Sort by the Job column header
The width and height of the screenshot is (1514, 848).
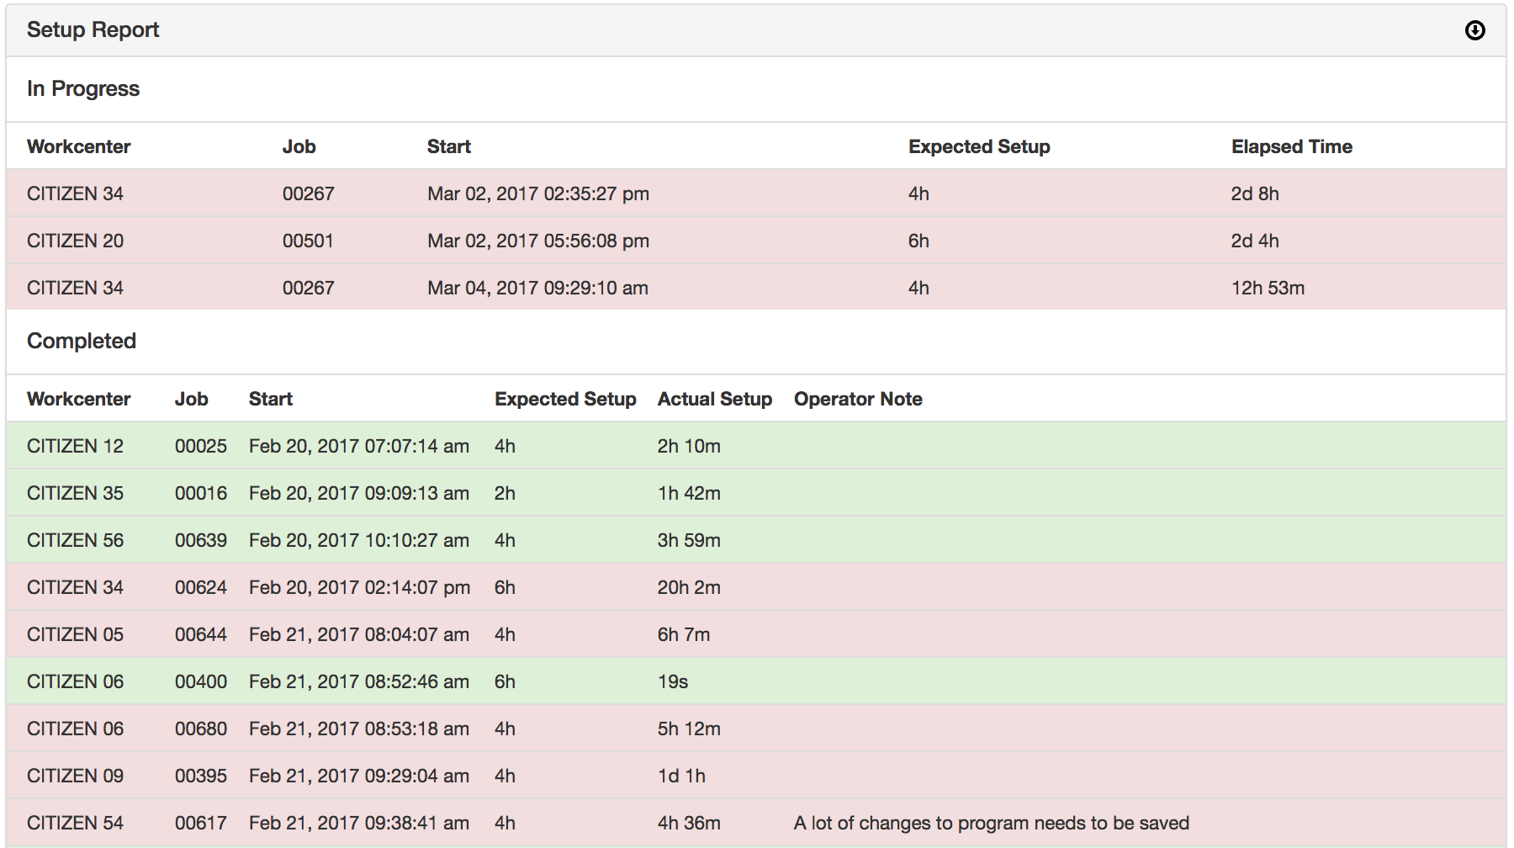[x=300, y=146]
